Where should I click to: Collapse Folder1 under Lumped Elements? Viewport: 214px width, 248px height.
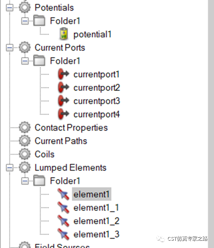pyautogui.click(x=25, y=181)
